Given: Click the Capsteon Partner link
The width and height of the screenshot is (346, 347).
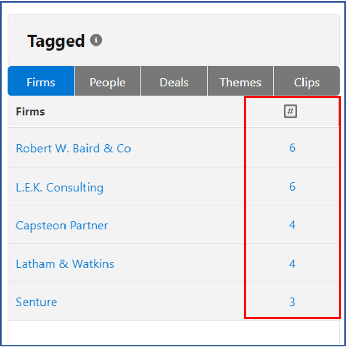Looking at the screenshot, I should click(x=62, y=226).
